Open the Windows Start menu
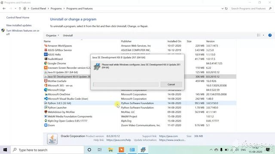Screen dimensions: 275x154 coord(5,150)
